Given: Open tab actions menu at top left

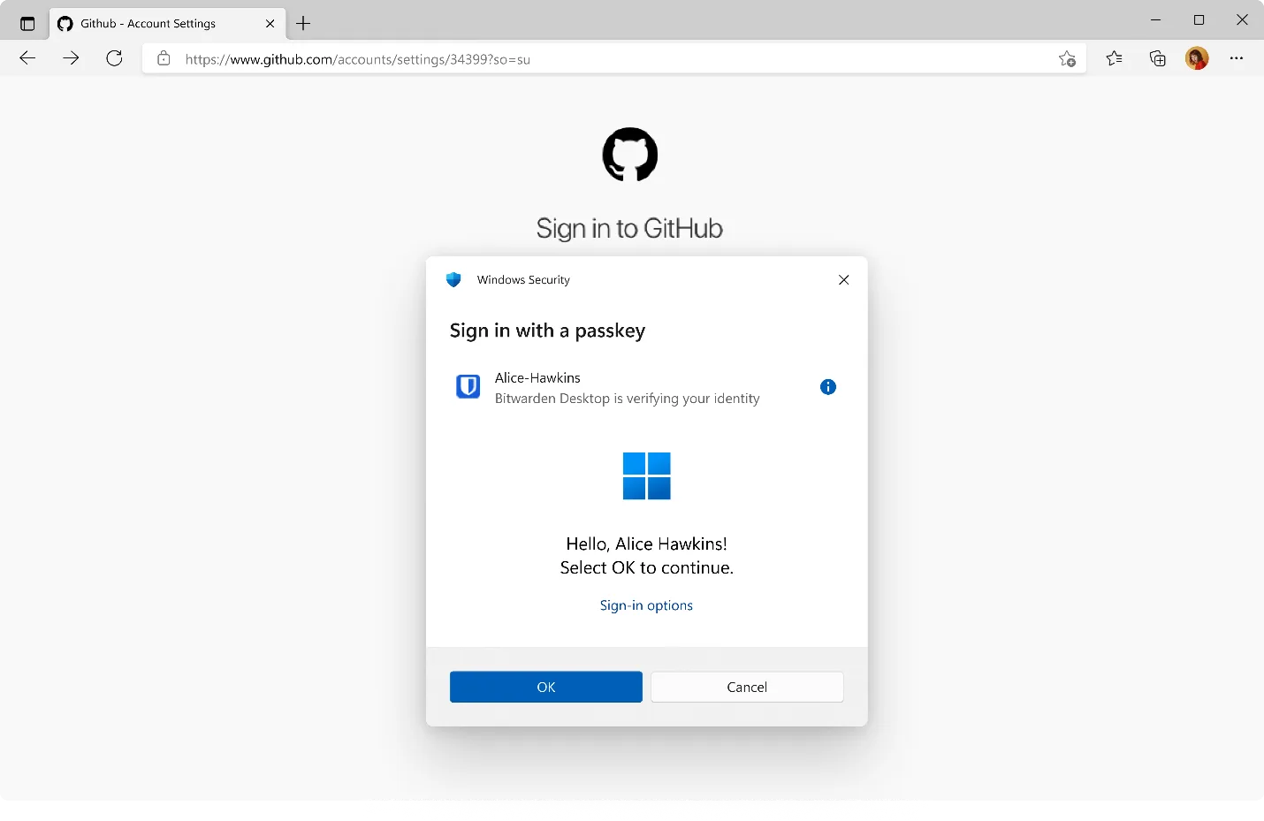Looking at the screenshot, I should pos(27,23).
